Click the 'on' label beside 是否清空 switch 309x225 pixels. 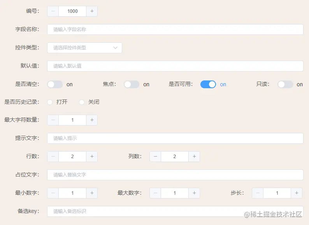click(70, 84)
